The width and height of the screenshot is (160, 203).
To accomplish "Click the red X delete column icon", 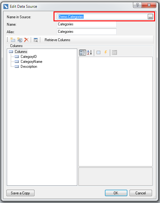I will coord(26,40).
